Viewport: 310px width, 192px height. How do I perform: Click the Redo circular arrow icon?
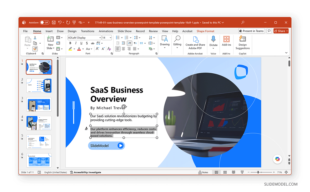point(68,22)
